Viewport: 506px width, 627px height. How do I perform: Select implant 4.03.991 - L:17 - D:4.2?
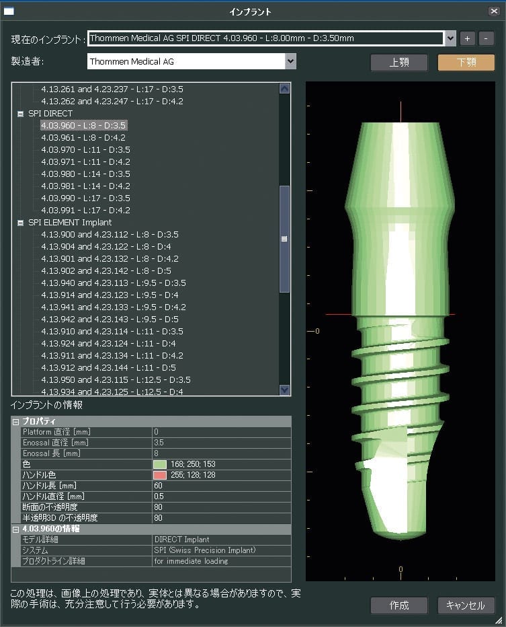click(x=85, y=211)
